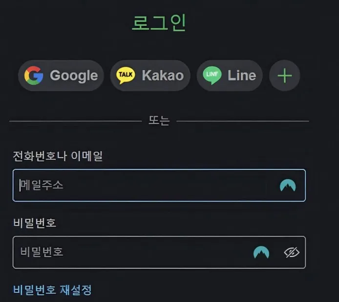Log in using the Line button label
Image resolution: width=339 pixels, height=302 pixels.
[241, 76]
